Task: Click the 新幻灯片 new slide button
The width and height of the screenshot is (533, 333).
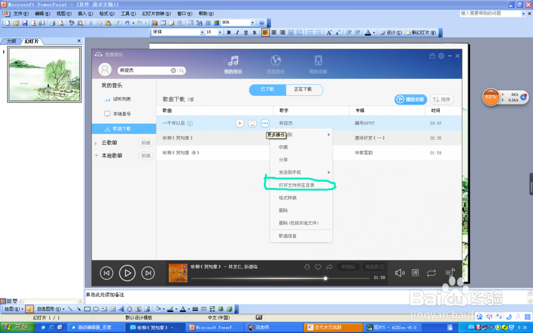Action: [421, 33]
